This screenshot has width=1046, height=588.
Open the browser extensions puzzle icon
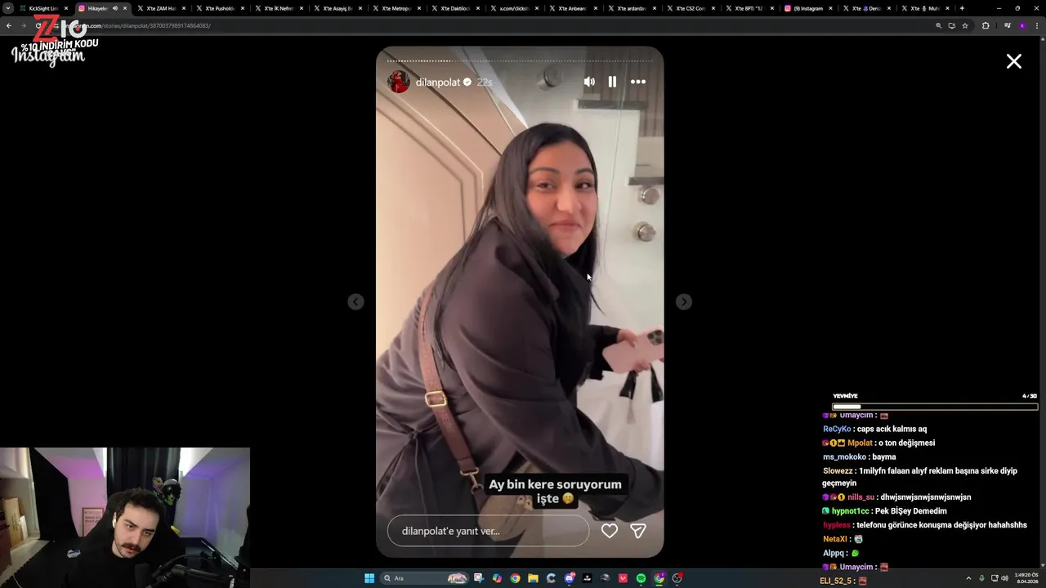(986, 25)
